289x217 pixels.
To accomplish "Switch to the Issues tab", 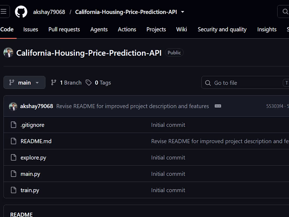I will point(30,29).
